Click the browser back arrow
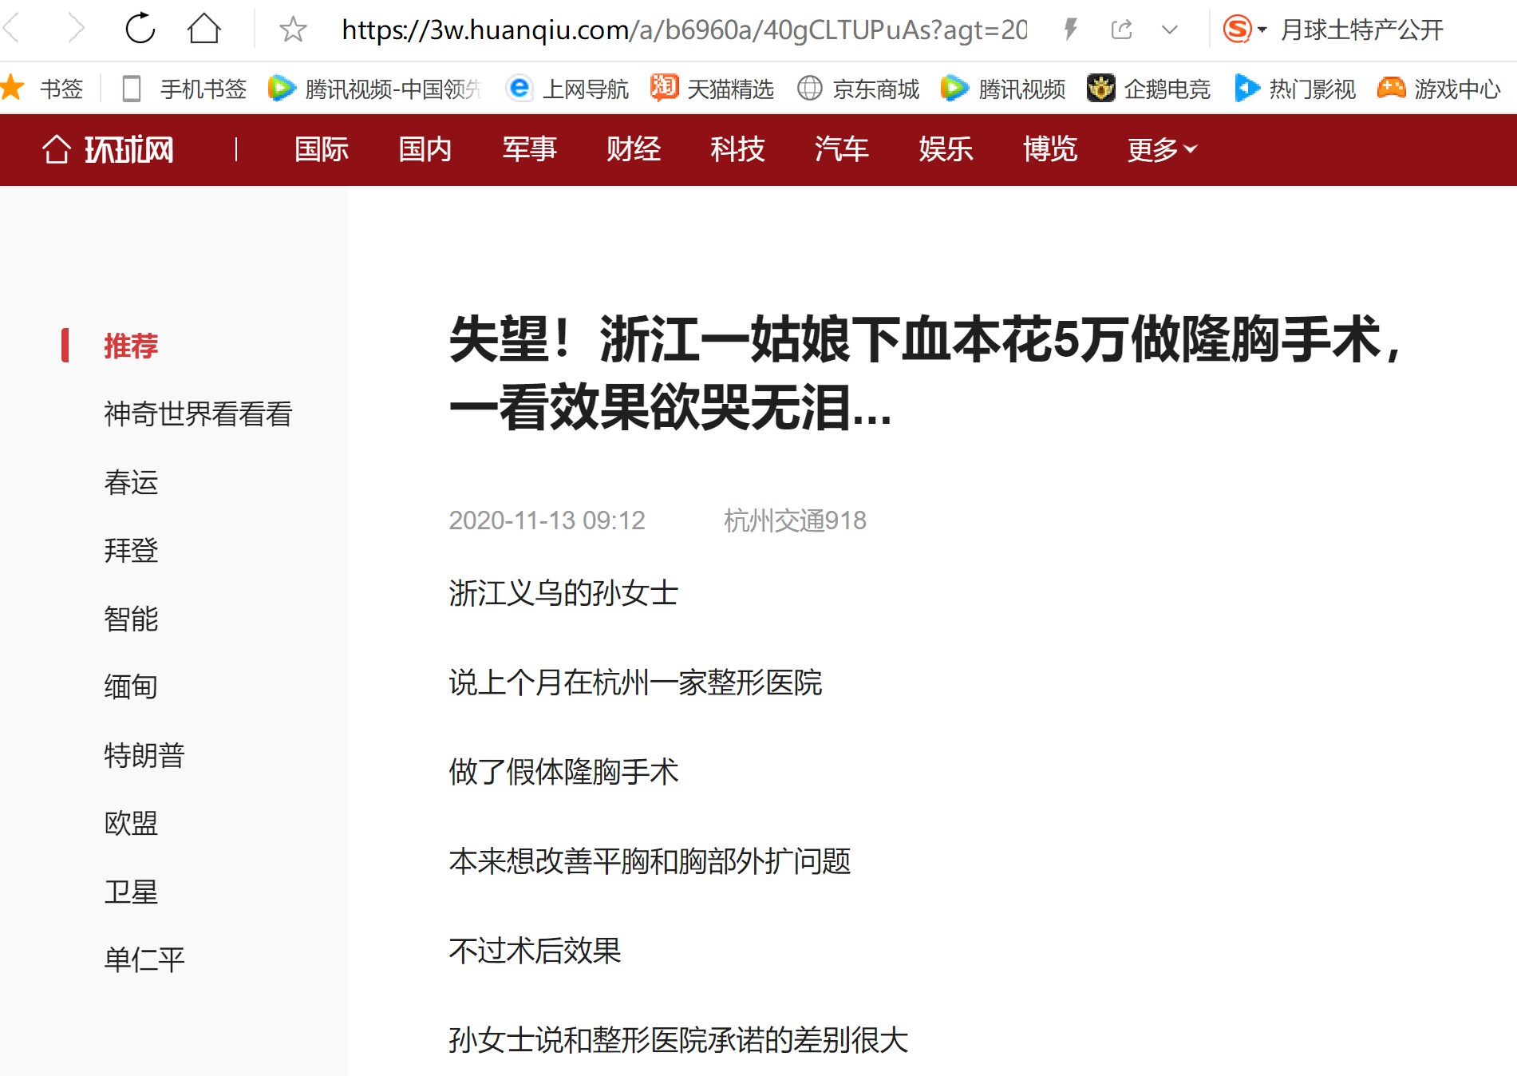Viewport: 1517px width, 1076px height. tap(12, 29)
